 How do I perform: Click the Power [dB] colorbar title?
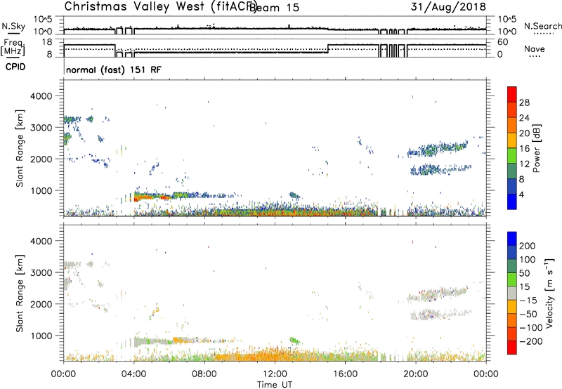pyautogui.click(x=536, y=148)
